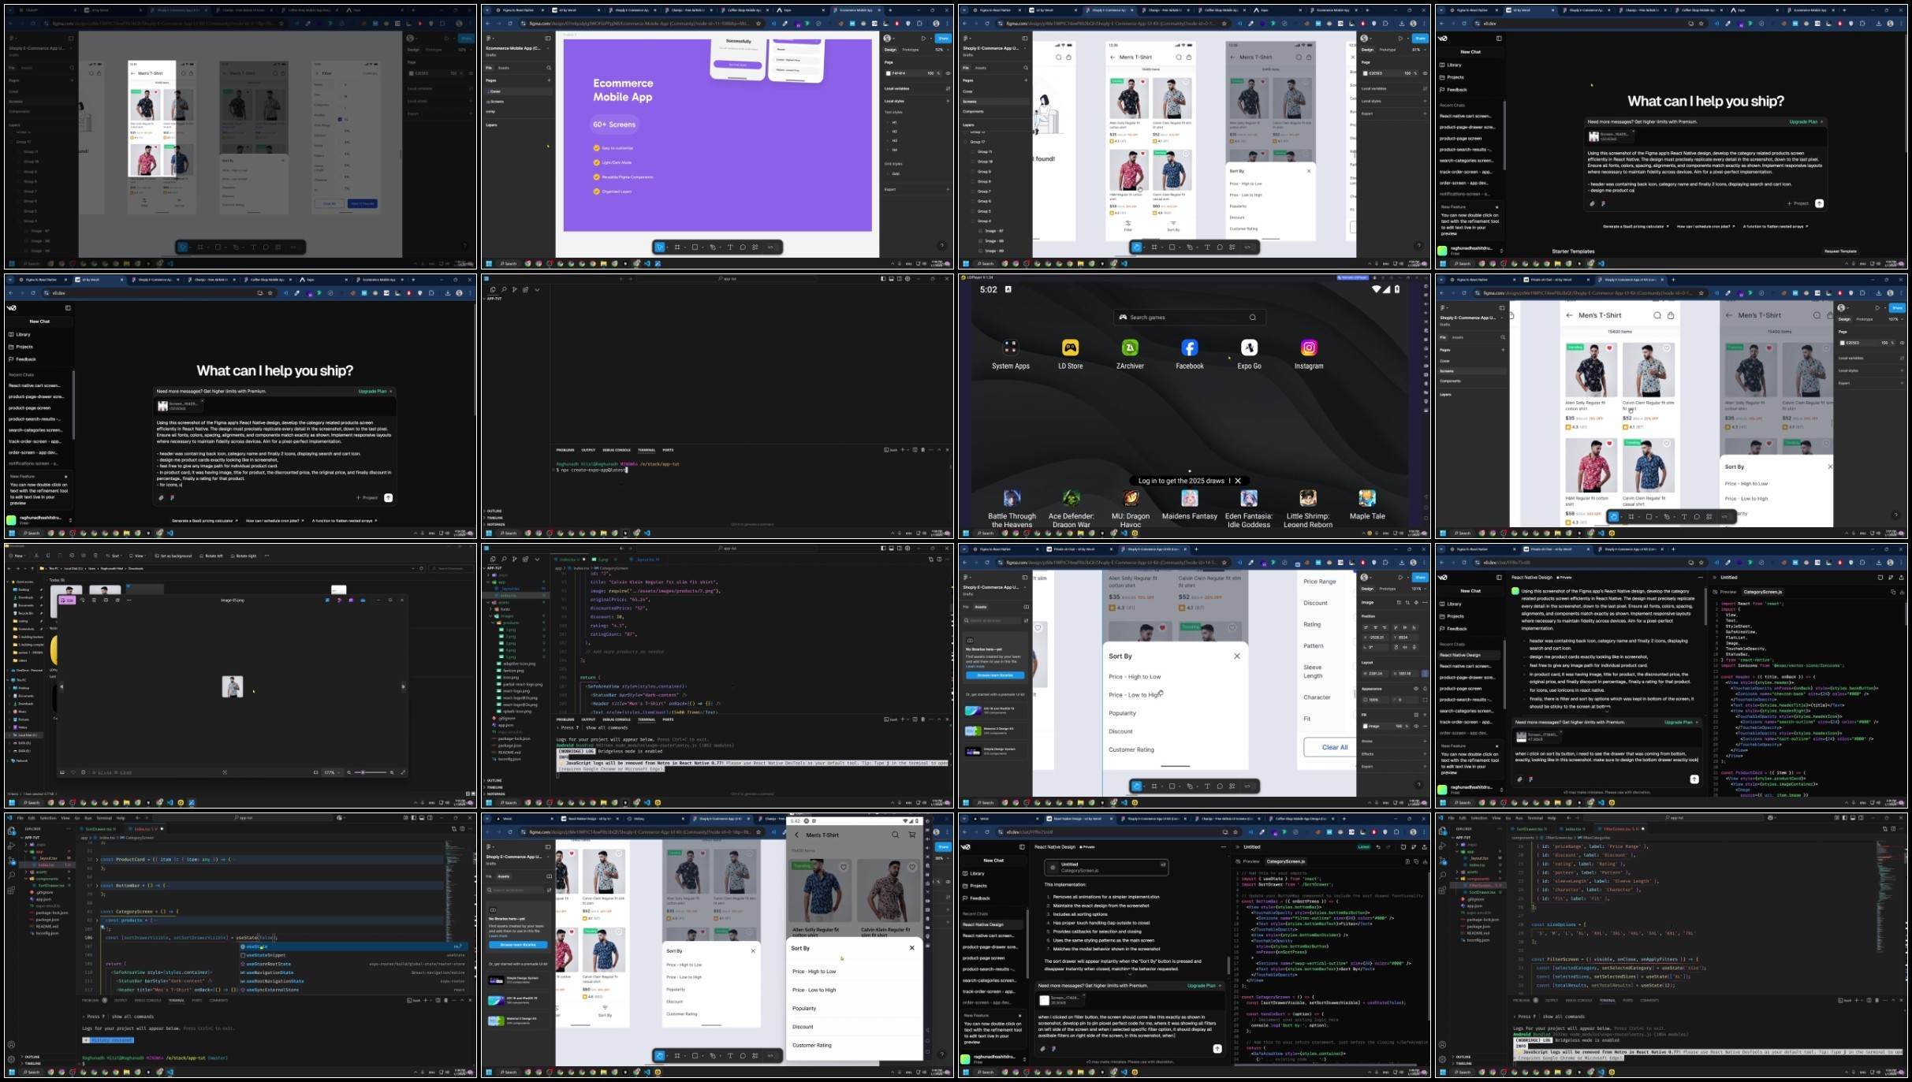The image size is (1912, 1082).
Task: Go to previous image in Photos viewer
Action: [61, 686]
